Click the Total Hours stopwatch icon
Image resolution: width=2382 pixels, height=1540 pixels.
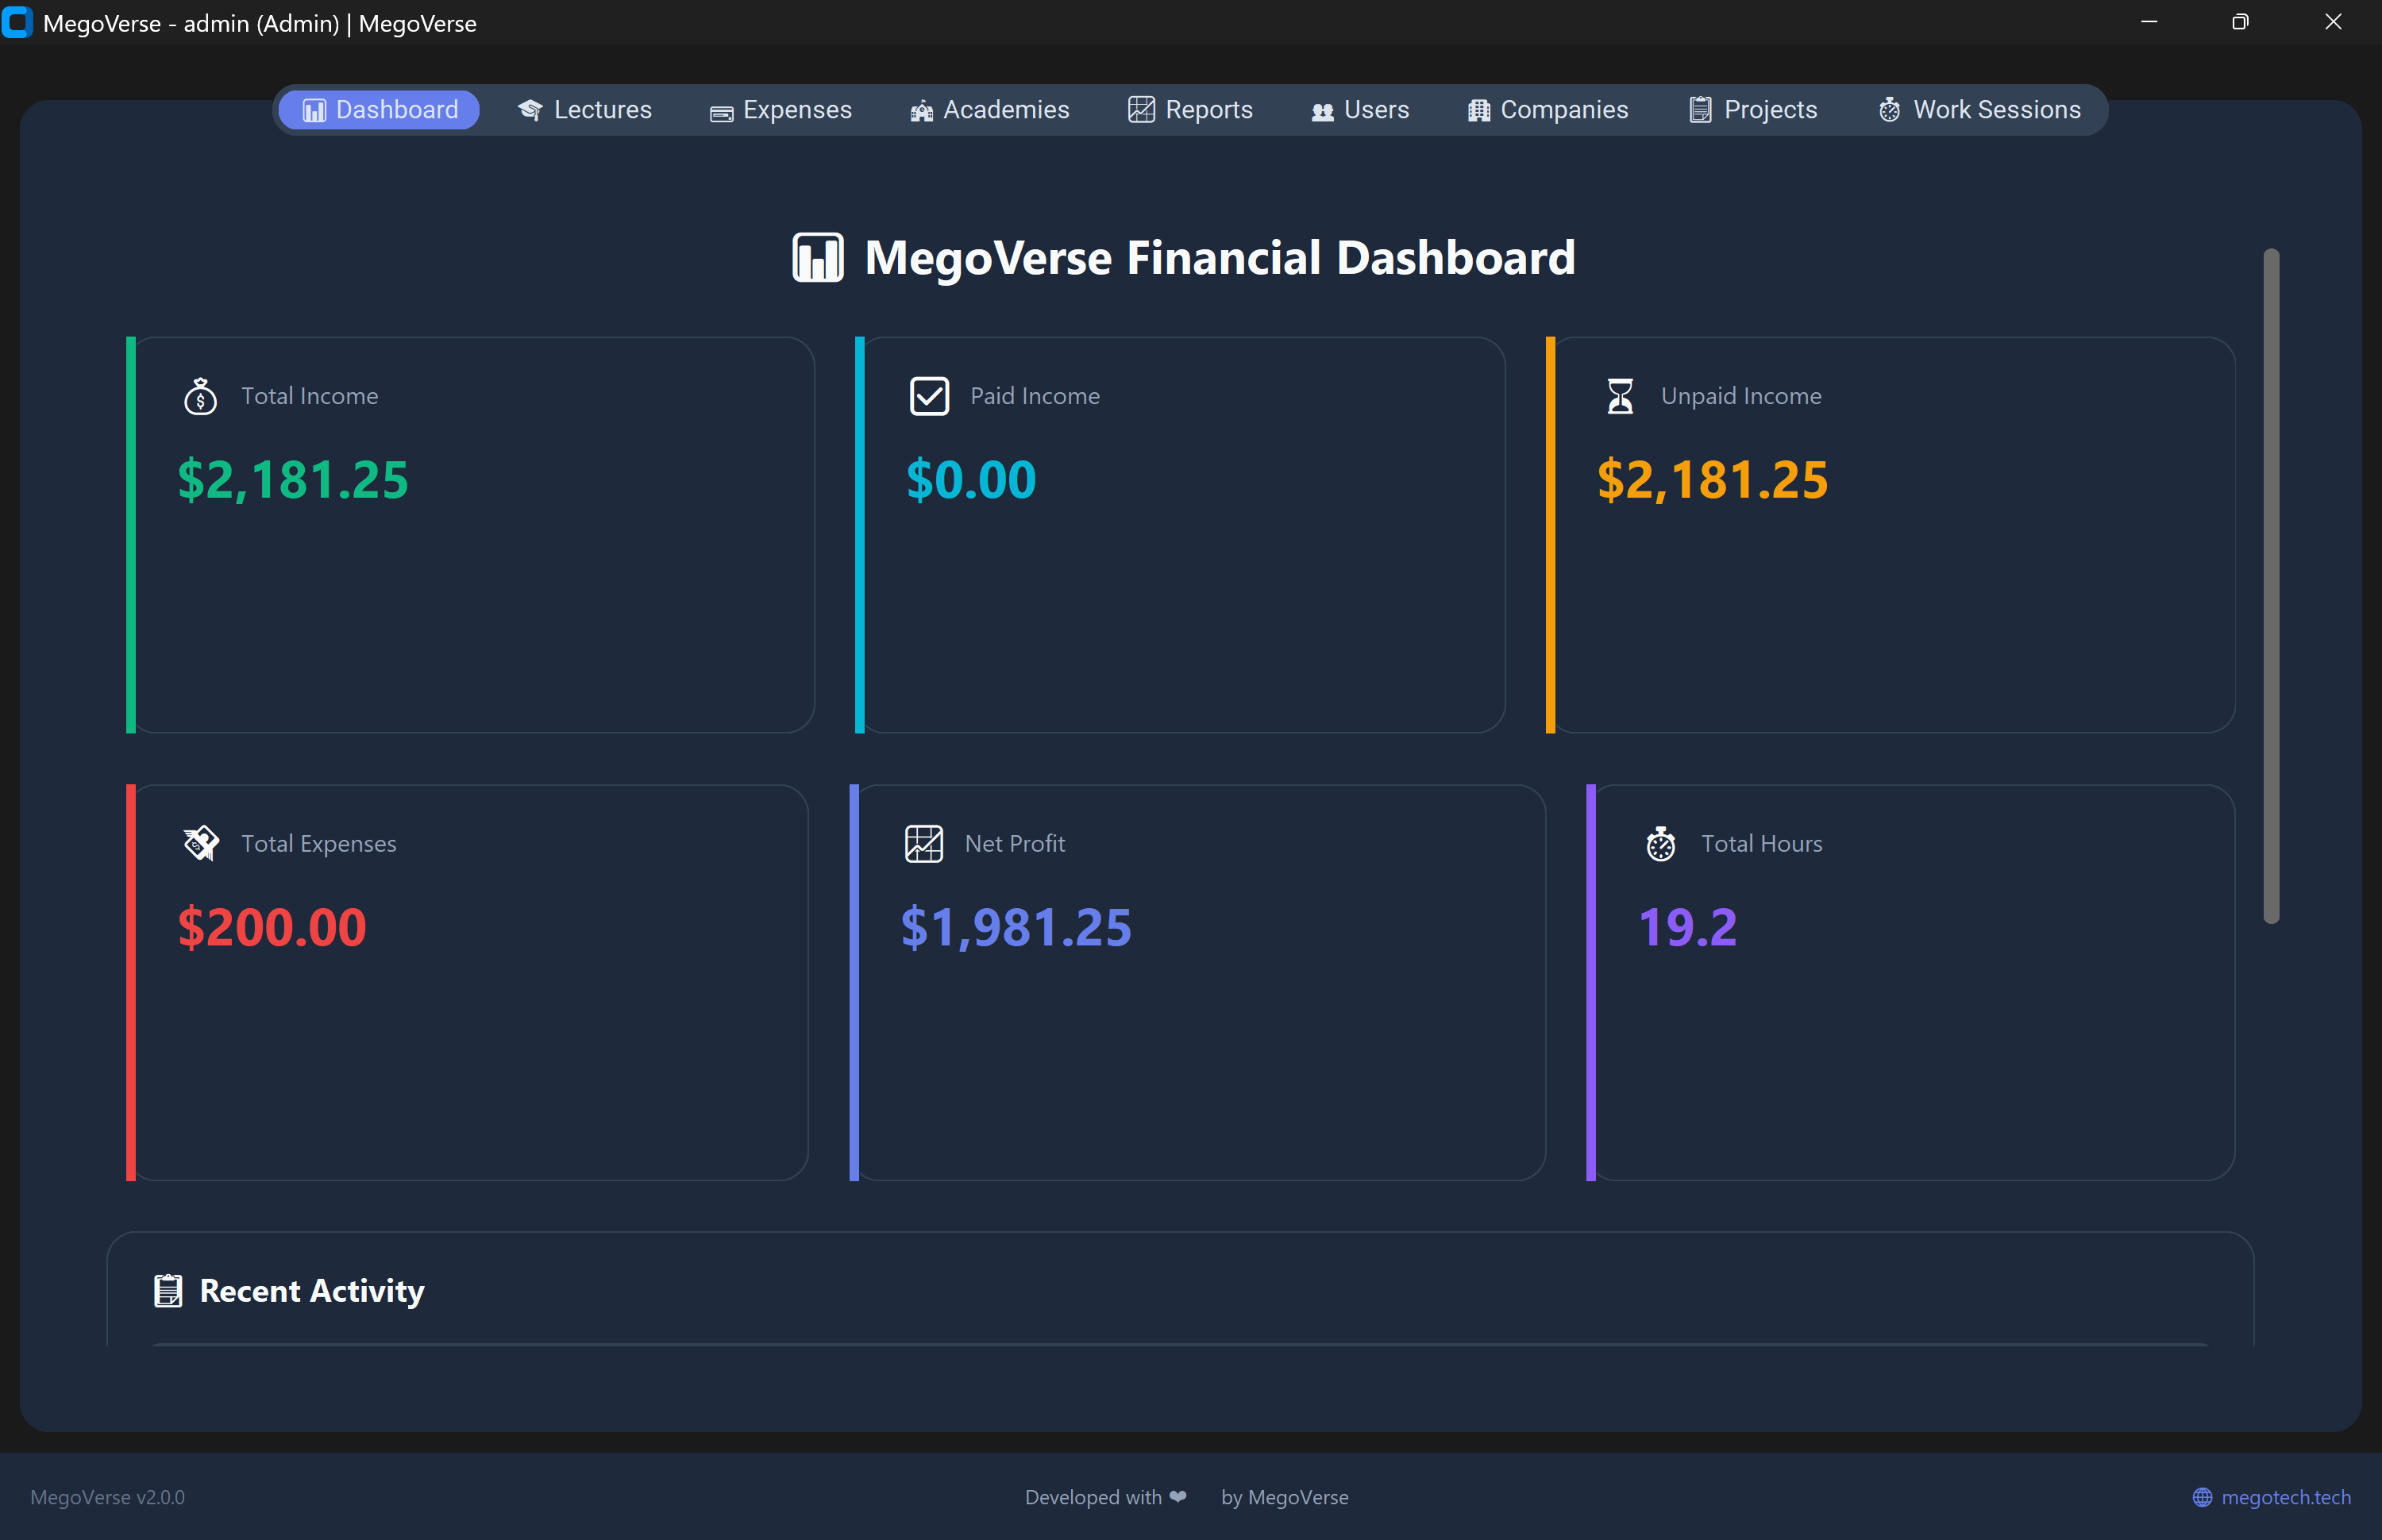coord(1660,843)
